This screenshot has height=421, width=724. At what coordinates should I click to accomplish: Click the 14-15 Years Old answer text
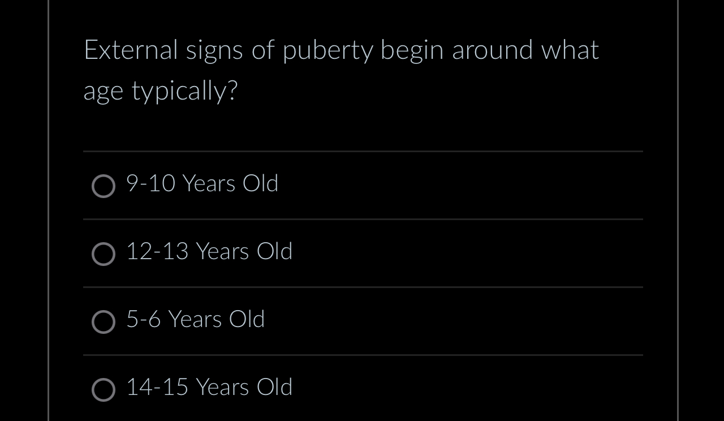pyautogui.click(x=209, y=387)
